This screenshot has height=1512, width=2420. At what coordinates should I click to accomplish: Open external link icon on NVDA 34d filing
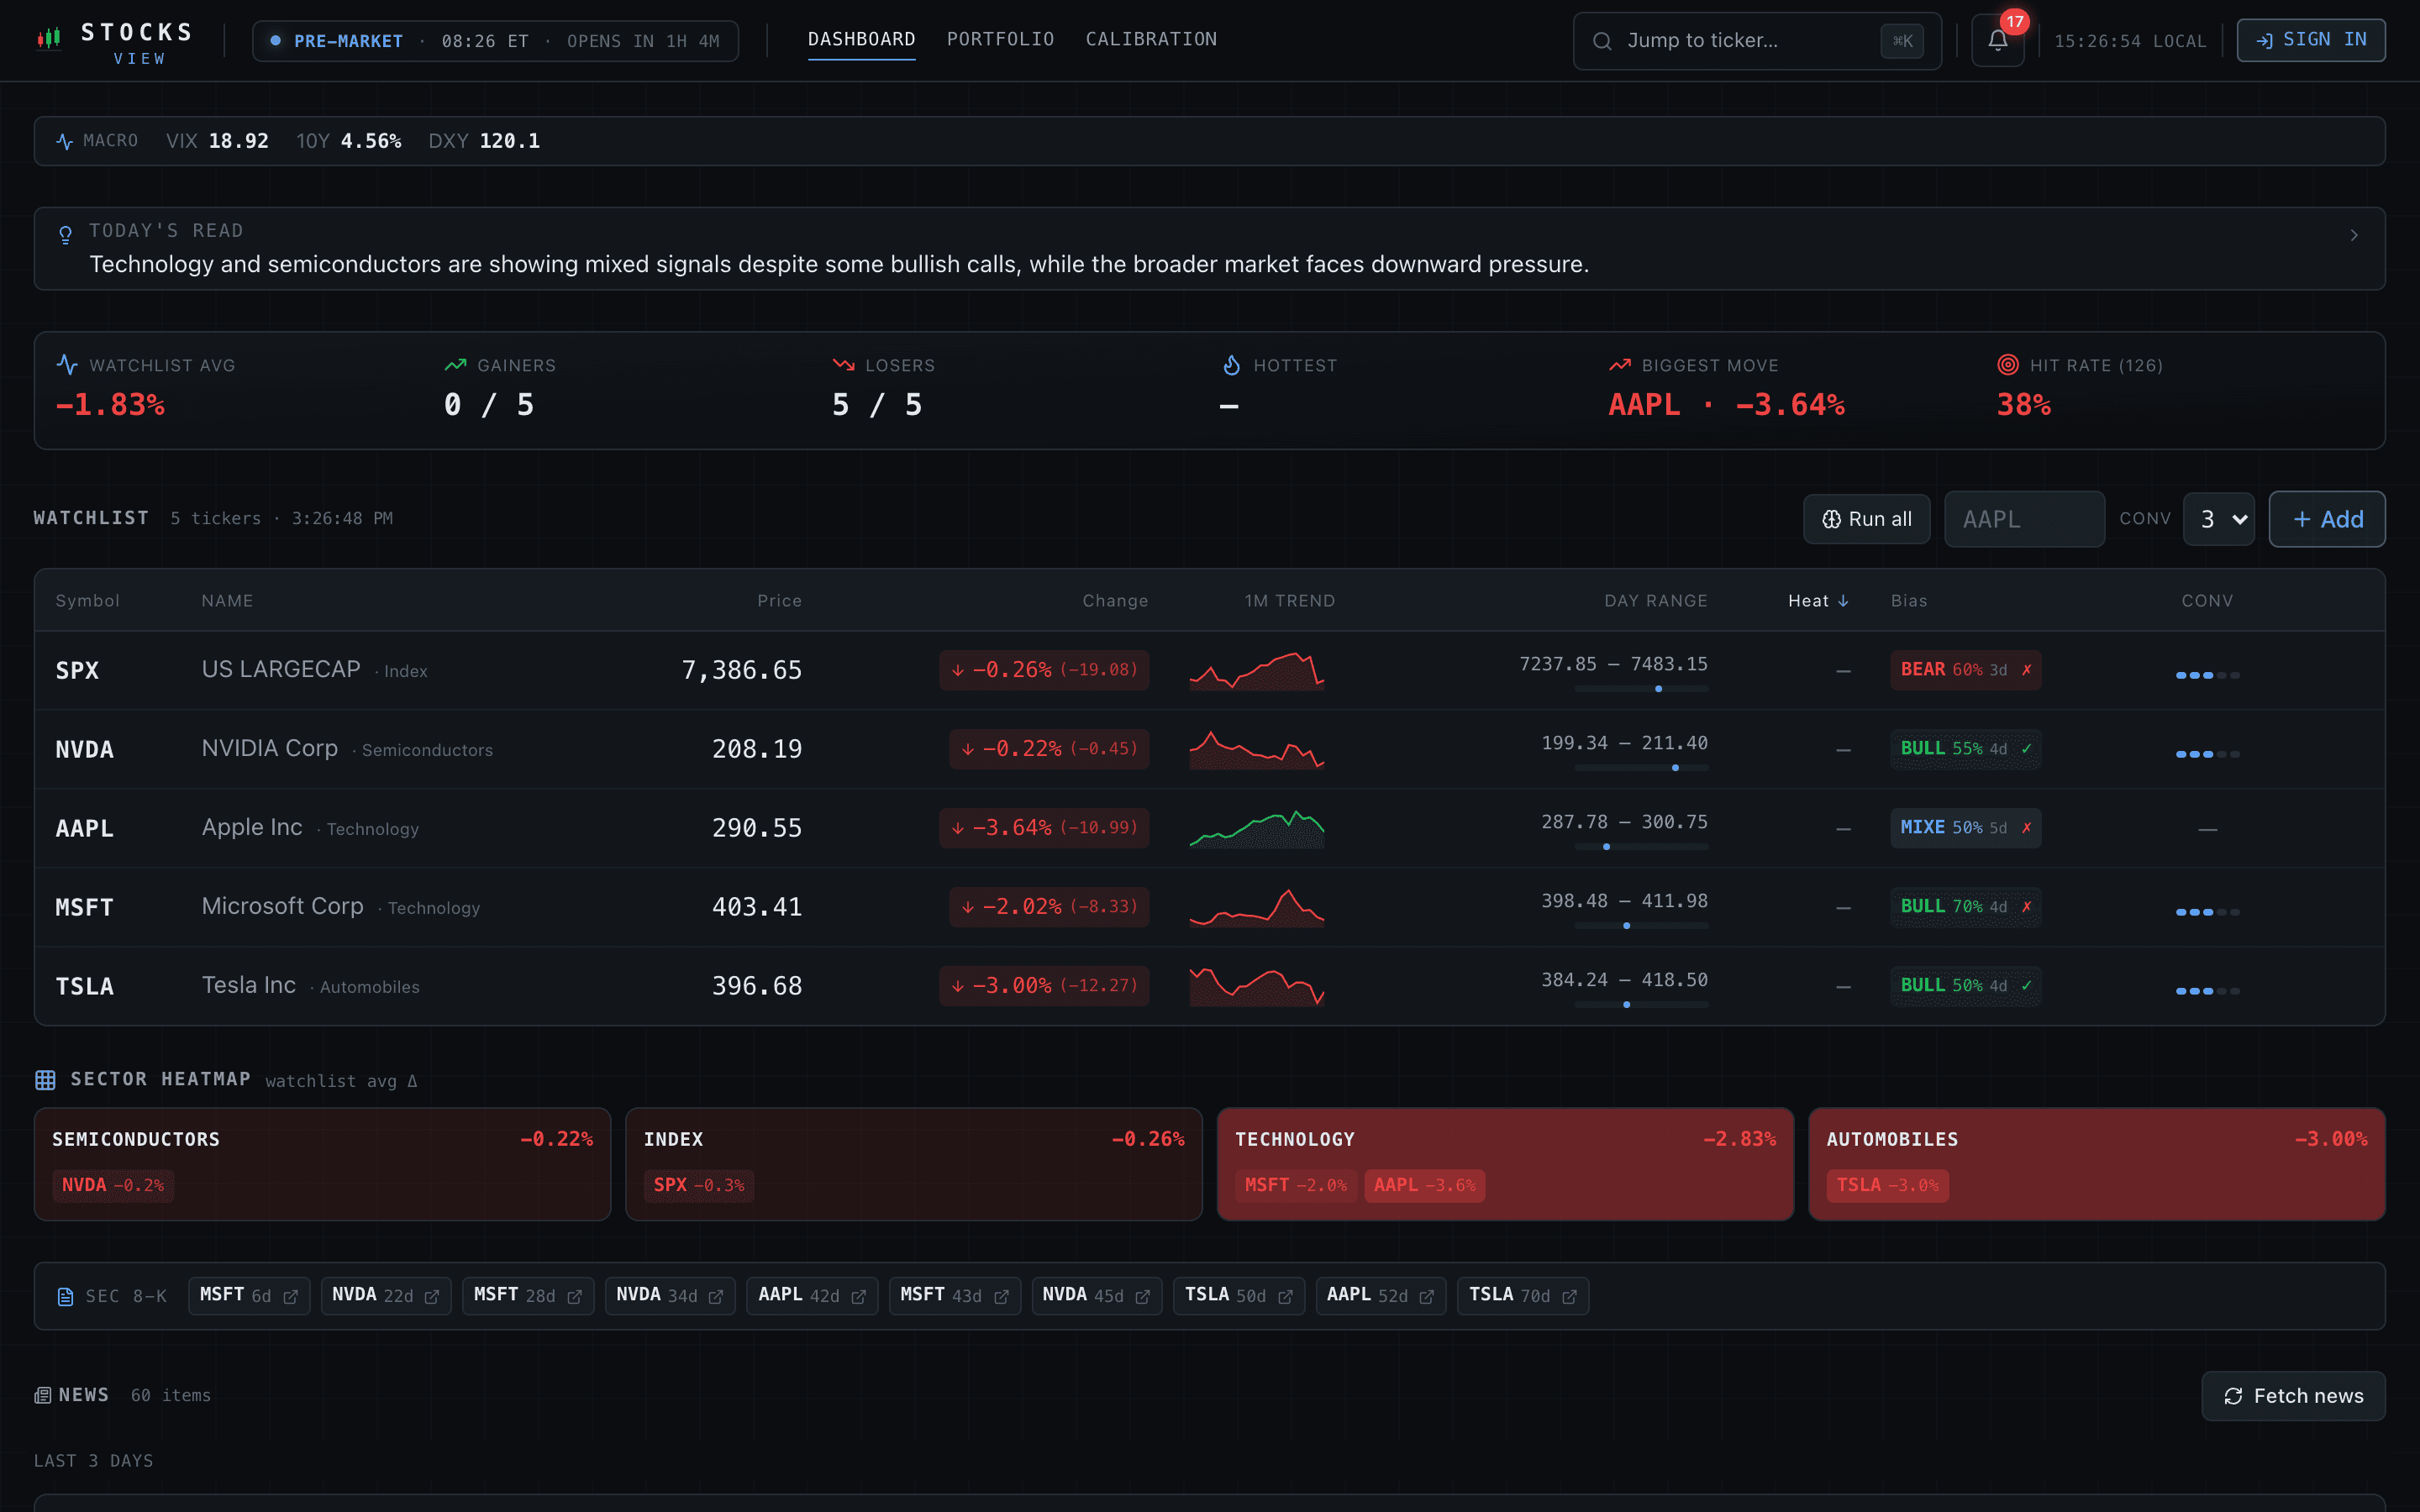point(716,1297)
